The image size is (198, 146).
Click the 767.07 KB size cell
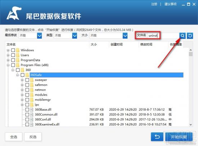(96, 110)
